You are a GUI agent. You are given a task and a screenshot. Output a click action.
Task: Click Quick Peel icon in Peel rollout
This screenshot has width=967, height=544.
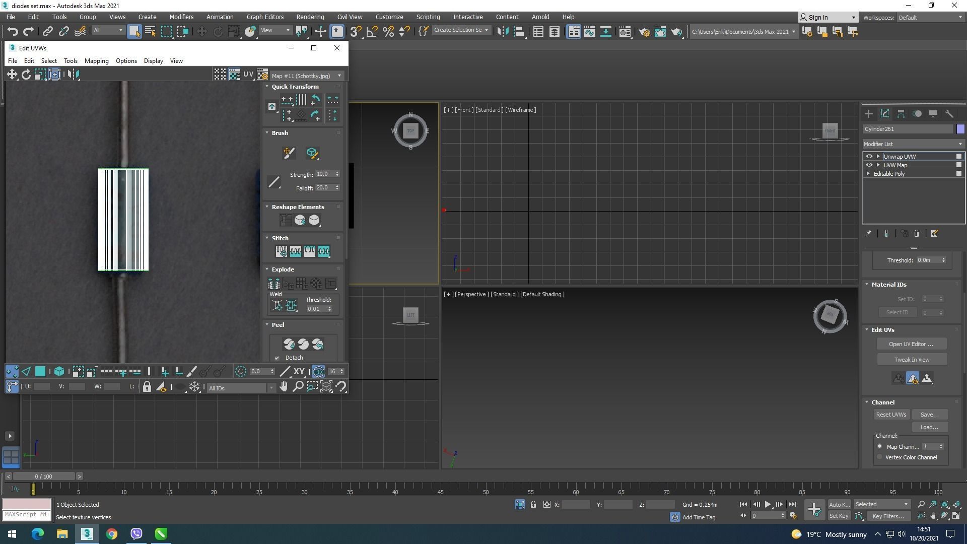[289, 345]
